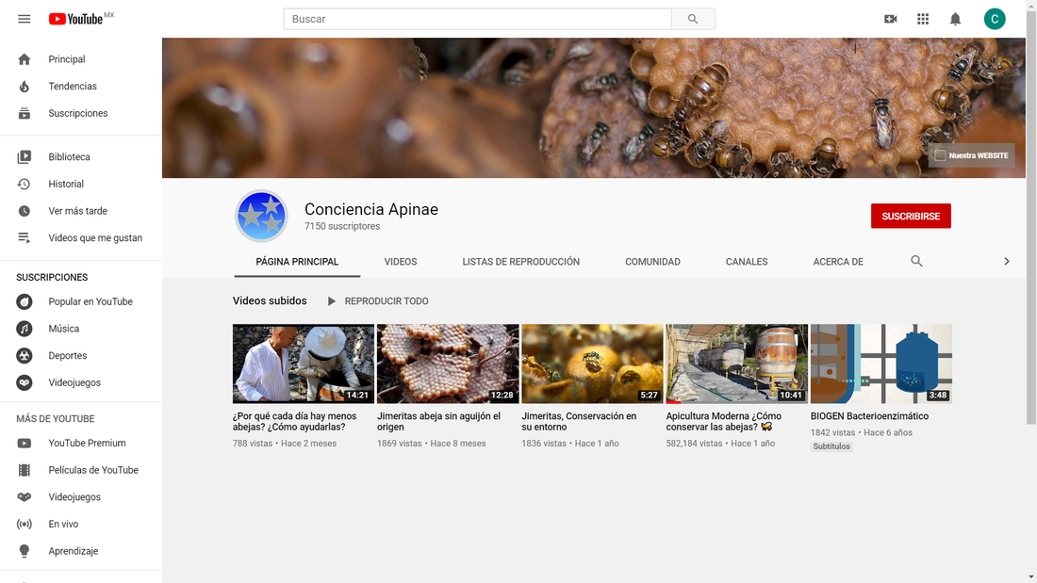Open the create video camera icon
Viewport: 1037px width, 583px height.
point(890,19)
